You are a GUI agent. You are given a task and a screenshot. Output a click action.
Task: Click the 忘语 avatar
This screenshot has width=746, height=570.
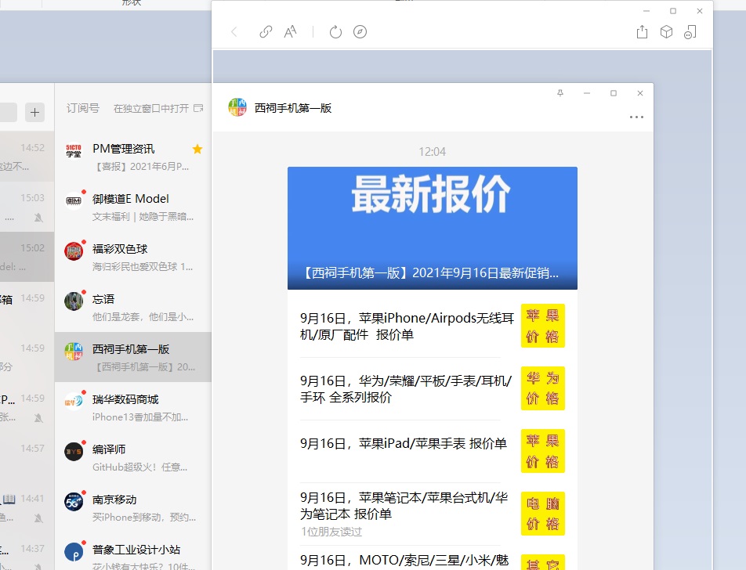coord(74,301)
